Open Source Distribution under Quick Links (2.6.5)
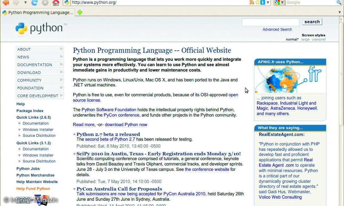Screen dimensions: 344x206 click(39, 136)
